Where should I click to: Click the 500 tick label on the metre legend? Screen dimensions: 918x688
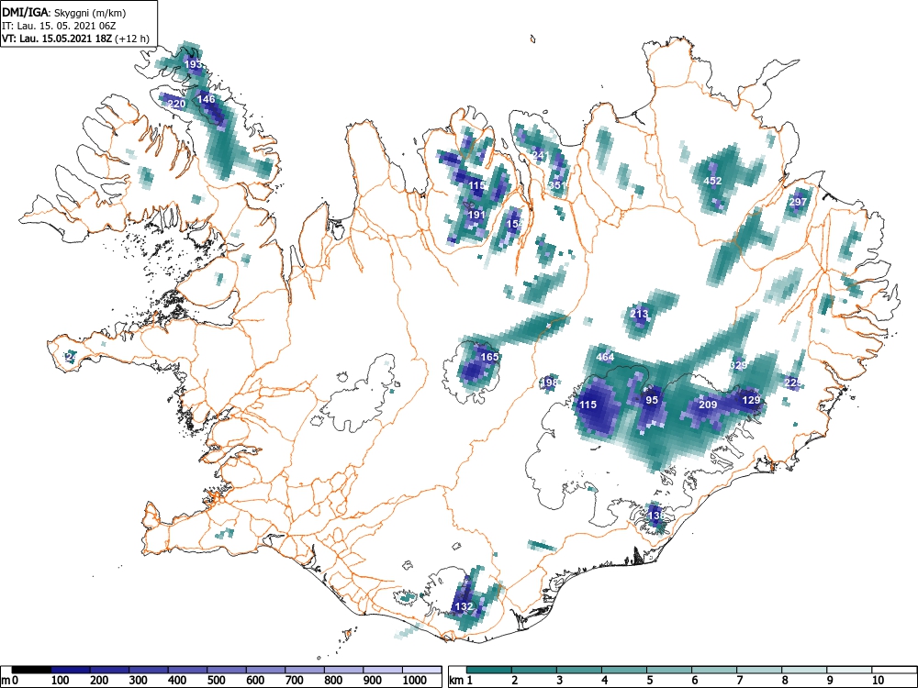click(x=216, y=681)
